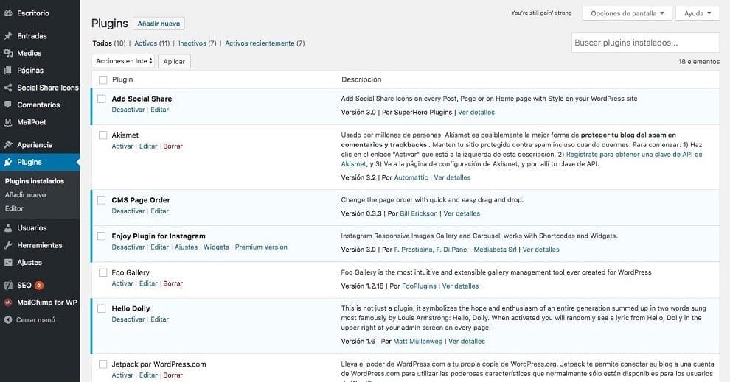Open the Acciones en lote dropdown

[x=123, y=61]
